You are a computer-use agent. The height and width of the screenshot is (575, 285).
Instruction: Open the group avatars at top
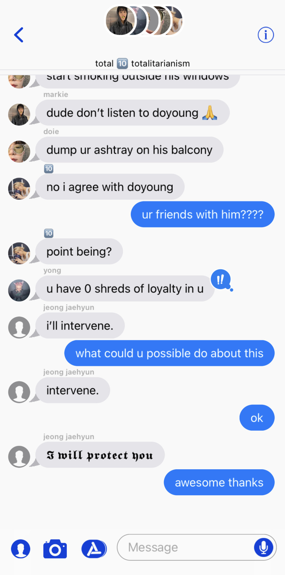[x=144, y=21]
